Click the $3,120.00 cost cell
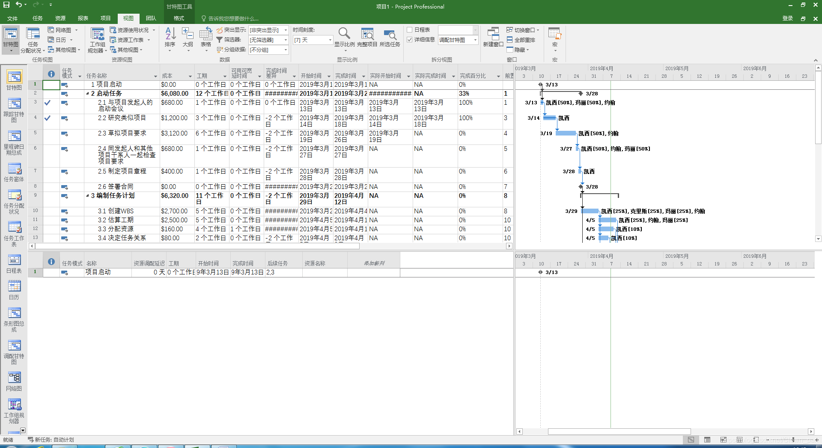The width and height of the screenshot is (822, 448). click(x=177, y=137)
